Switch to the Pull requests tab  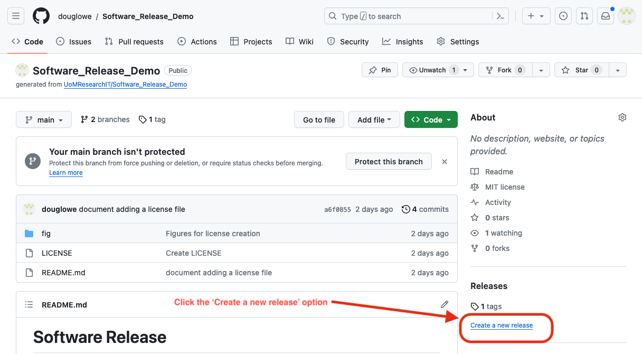pos(134,42)
